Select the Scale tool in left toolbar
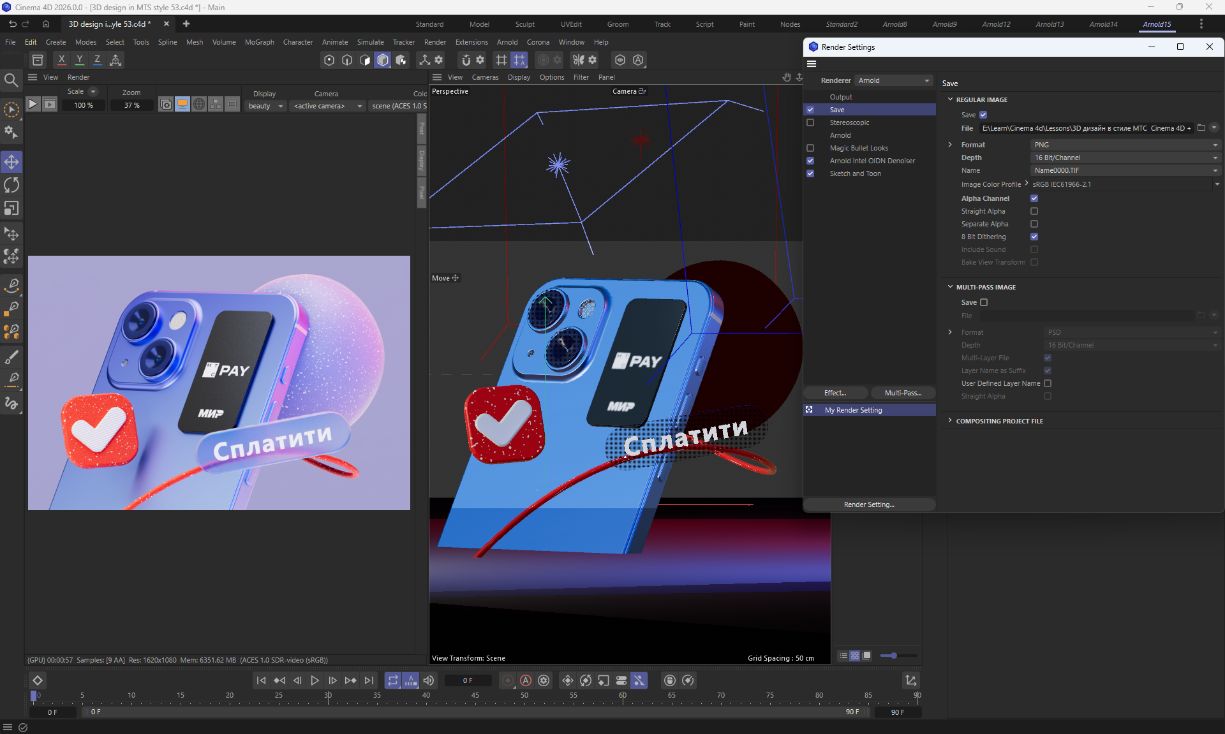The width and height of the screenshot is (1225, 734). 11,209
